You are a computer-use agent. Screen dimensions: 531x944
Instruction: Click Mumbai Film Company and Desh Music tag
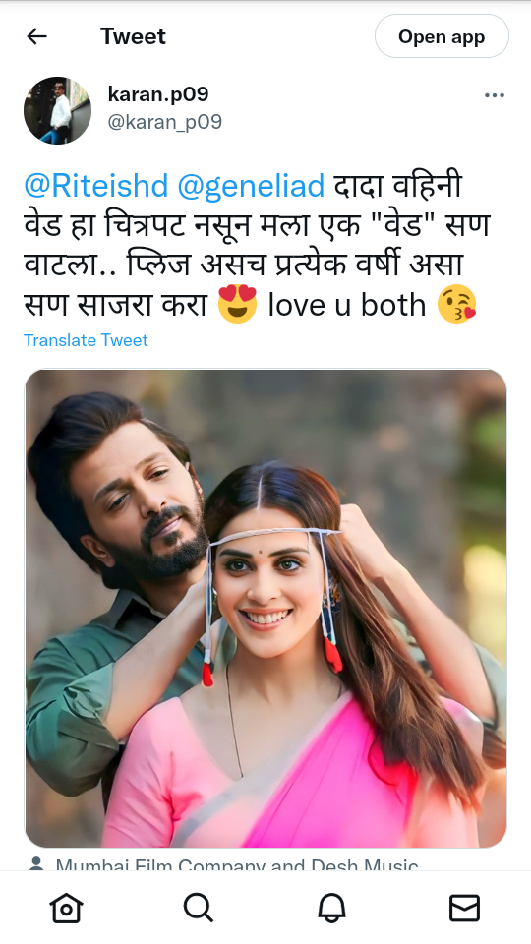[x=237, y=864]
